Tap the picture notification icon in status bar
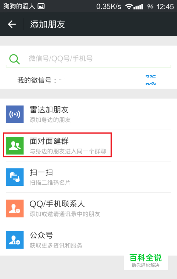Screen dimensions: 177x279 (x=41, y=6)
